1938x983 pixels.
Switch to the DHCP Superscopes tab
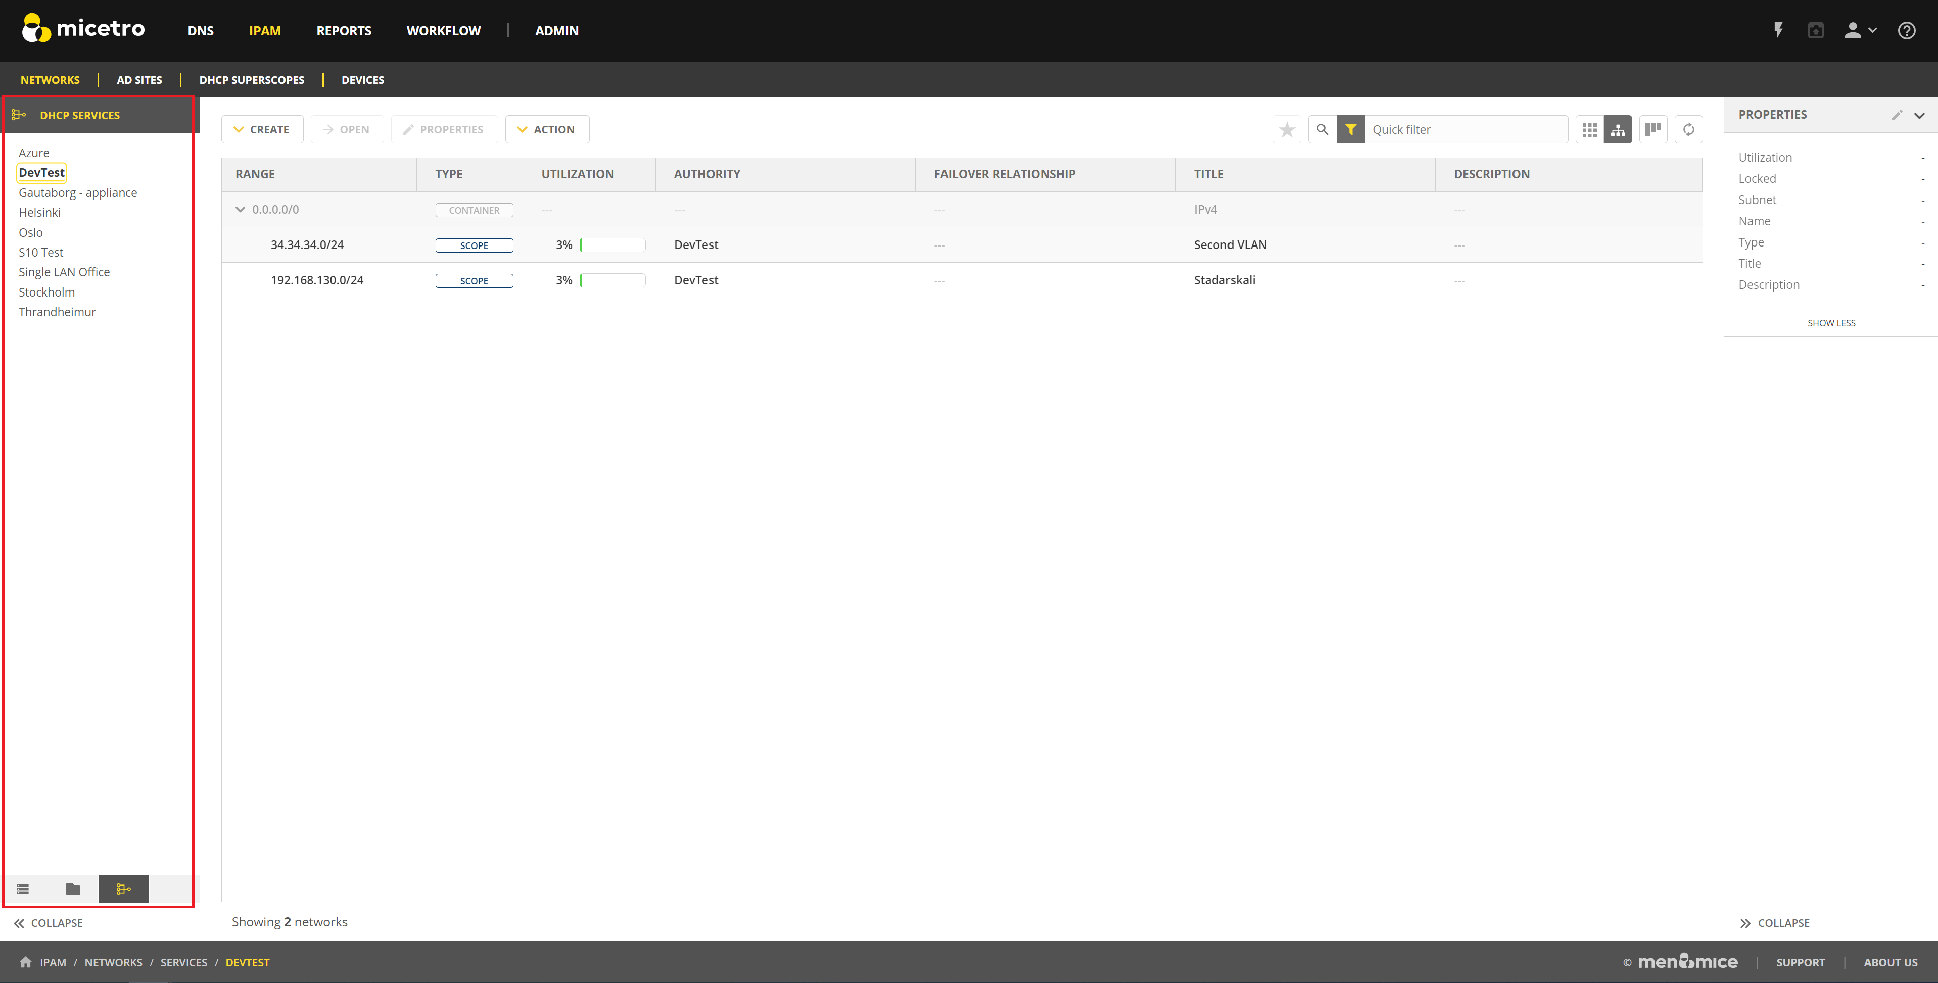[252, 80]
